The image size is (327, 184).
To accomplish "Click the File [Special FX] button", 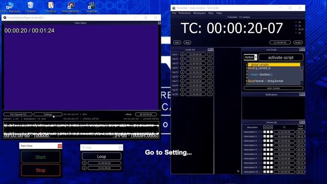I will (x=18, y=114).
